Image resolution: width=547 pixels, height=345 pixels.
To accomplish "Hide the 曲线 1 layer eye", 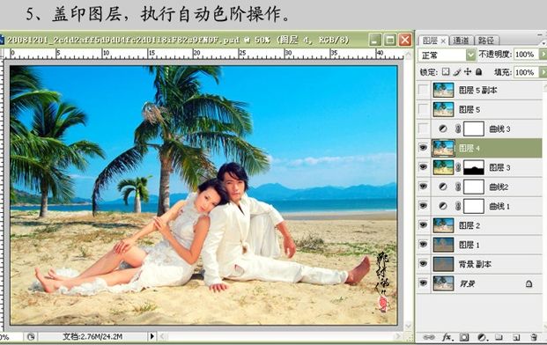I will click(x=423, y=206).
